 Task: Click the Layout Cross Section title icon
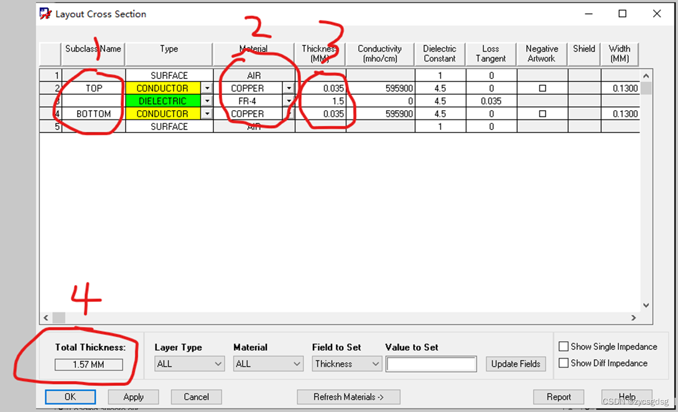(45, 14)
